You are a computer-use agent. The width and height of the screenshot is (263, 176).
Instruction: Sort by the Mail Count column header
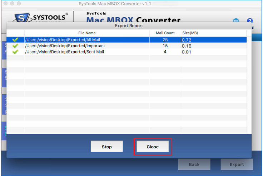pyautogui.click(x=165, y=33)
